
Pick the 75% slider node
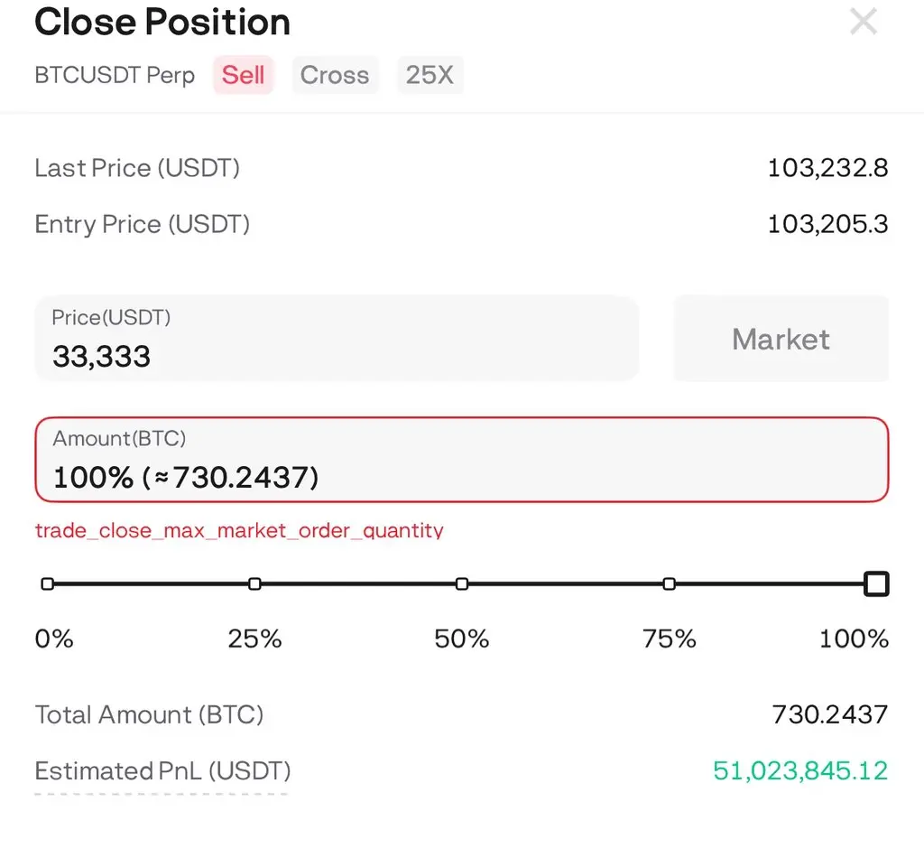(x=669, y=584)
